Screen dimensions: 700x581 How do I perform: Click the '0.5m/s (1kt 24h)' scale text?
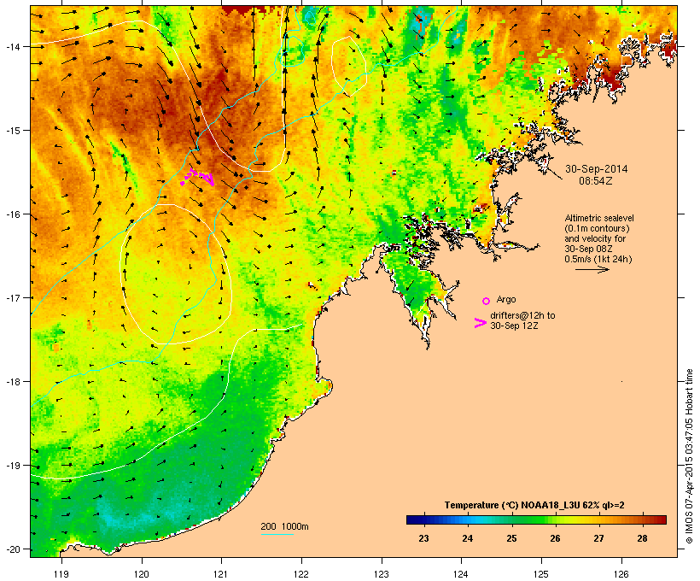598,259
